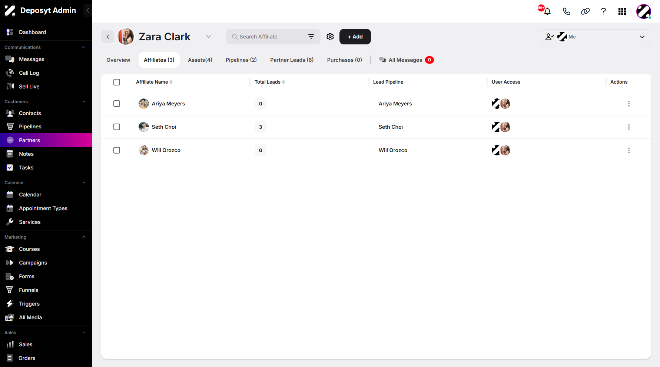Open actions menu for Seth Choi
This screenshot has height=367, width=660.
[x=629, y=127]
